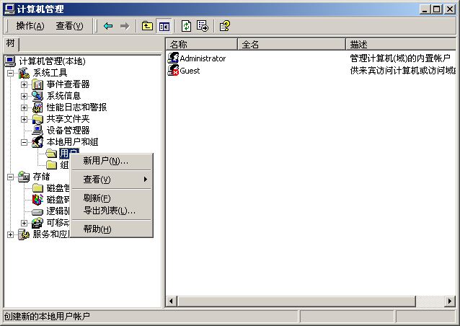Screen dimensions: 460x326
Task: Click the disk defragmenter colorful icon
Action: tap(37, 200)
